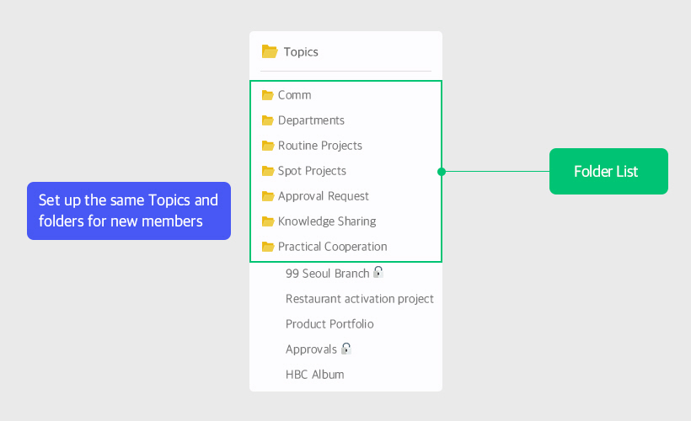Click the Approval Request folder icon
This screenshot has height=421, width=691.
coord(267,196)
